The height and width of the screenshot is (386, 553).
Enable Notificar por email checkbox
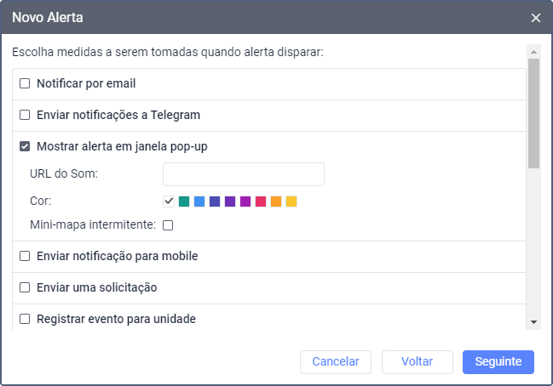click(x=25, y=83)
